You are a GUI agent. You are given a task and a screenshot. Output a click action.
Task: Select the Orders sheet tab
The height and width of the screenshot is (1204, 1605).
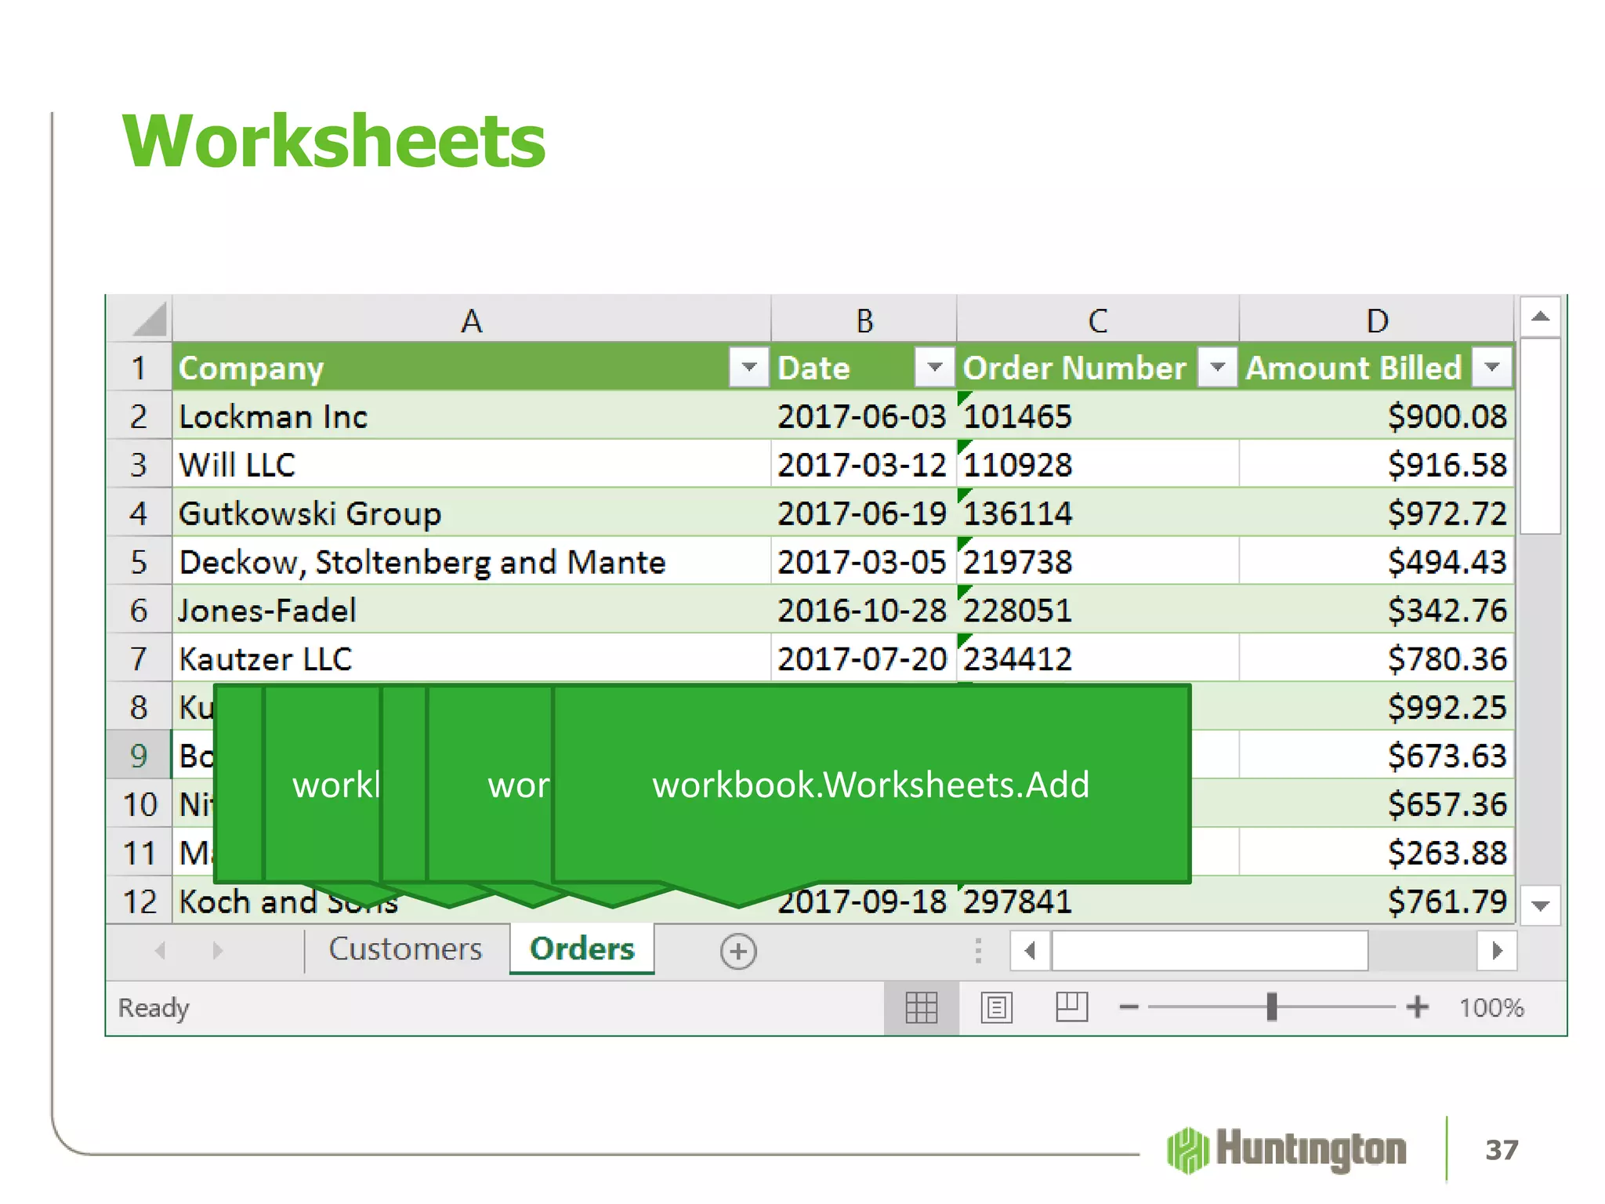[x=581, y=949]
